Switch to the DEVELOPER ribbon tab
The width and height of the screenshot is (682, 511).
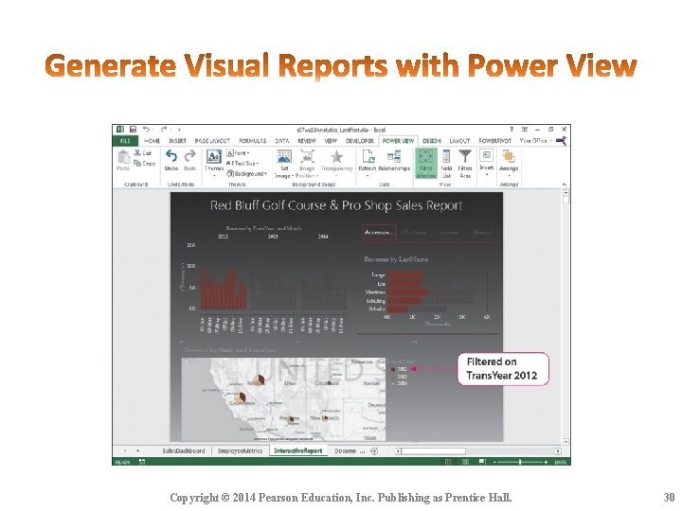pos(360,141)
